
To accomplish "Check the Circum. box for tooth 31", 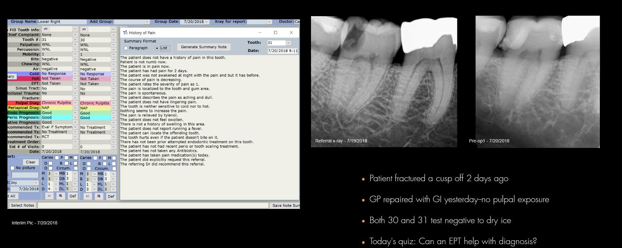I will pos(76,168).
